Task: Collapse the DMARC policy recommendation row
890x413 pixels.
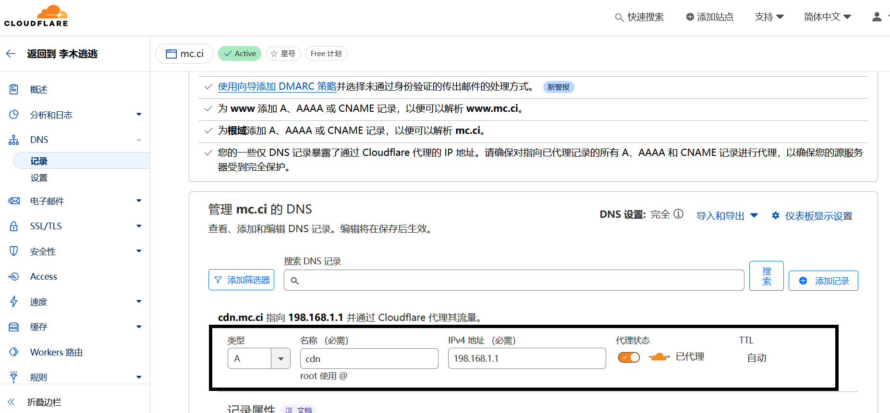Action: [208, 87]
